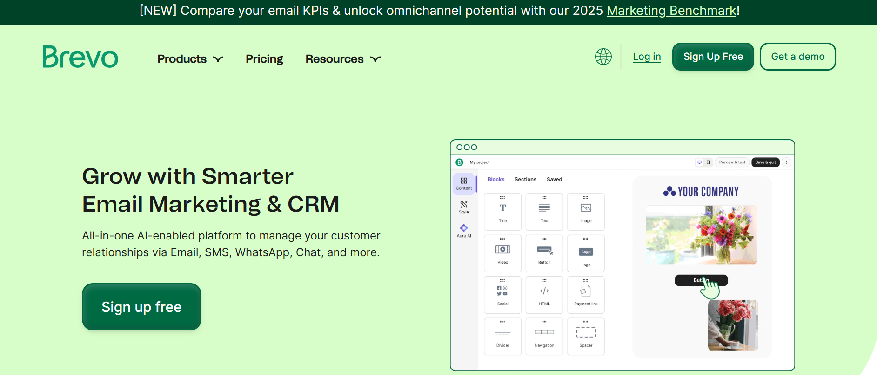Click the green B project logo
The width and height of the screenshot is (877, 375).
(459, 162)
